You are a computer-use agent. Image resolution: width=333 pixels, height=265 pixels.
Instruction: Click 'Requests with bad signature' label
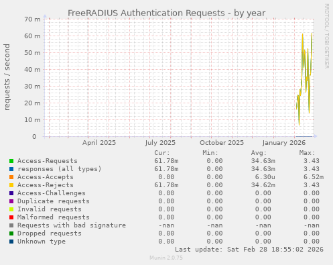[72, 225]
